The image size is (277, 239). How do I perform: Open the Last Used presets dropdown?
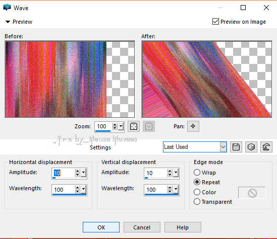point(223,147)
